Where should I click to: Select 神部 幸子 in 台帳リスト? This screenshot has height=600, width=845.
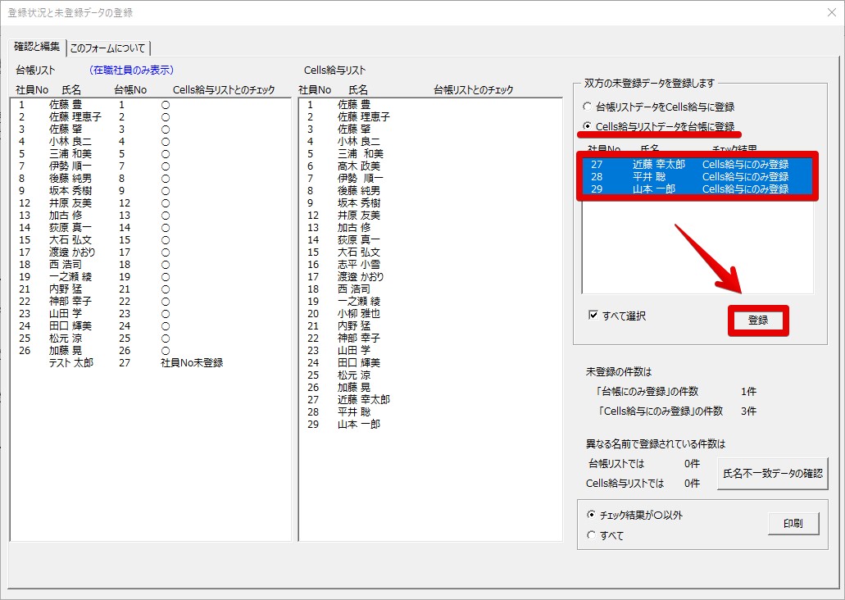[x=150, y=302]
